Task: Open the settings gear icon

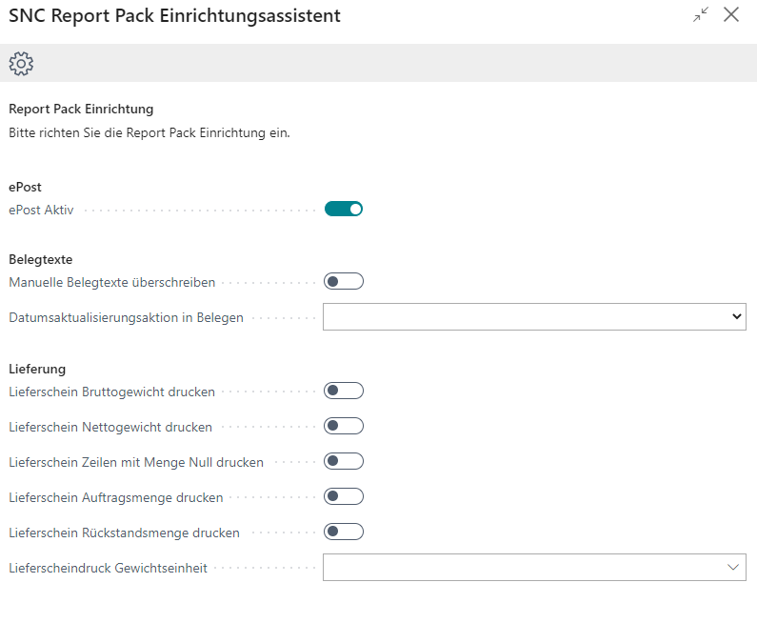Action: point(21,64)
